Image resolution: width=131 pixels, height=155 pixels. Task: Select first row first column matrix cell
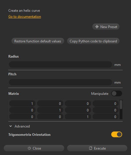pos(22,103)
